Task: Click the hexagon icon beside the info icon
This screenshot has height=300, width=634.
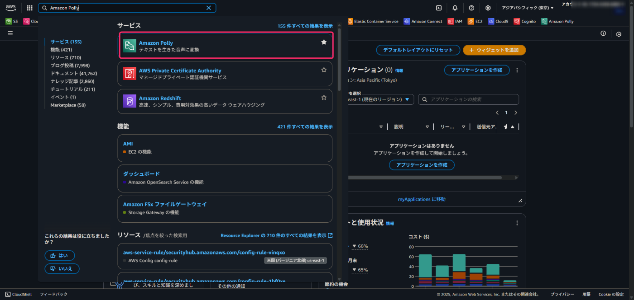Action: [x=619, y=34]
